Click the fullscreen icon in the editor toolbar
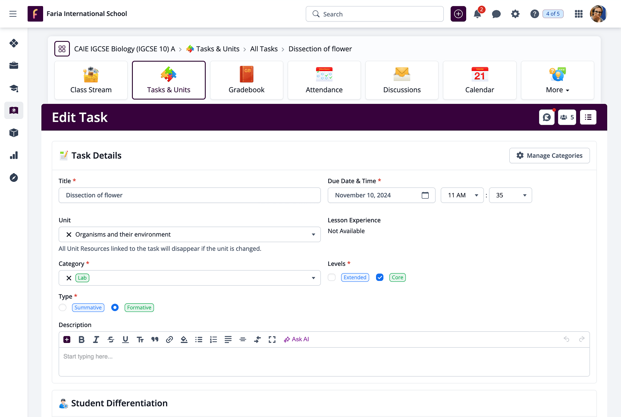The height and width of the screenshot is (417, 621). coord(272,339)
